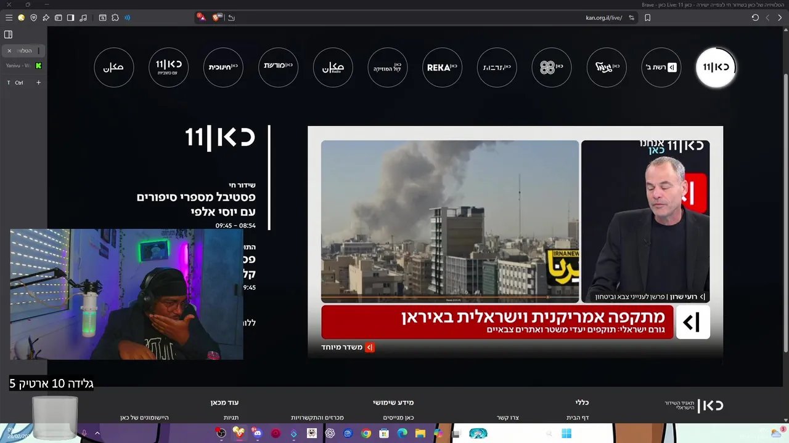Image resolution: width=789 pixels, height=443 pixels.
Task: Open Brave Wallet from the toolbar
Action: click(57, 18)
